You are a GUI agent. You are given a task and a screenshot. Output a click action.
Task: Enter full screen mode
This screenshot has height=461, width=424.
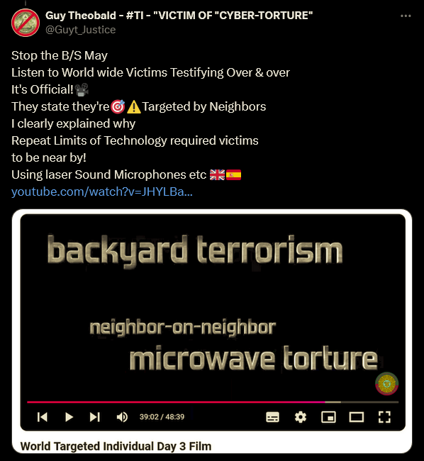click(x=384, y=417)
